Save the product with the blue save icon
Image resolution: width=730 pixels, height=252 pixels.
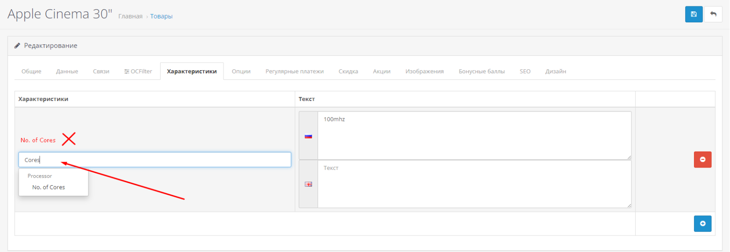(693, 14)
